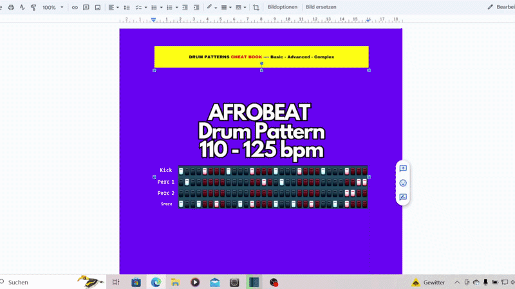Expand the border color dropdown arrow
Screen dimensions: 515x289
[x=216, y=7]
